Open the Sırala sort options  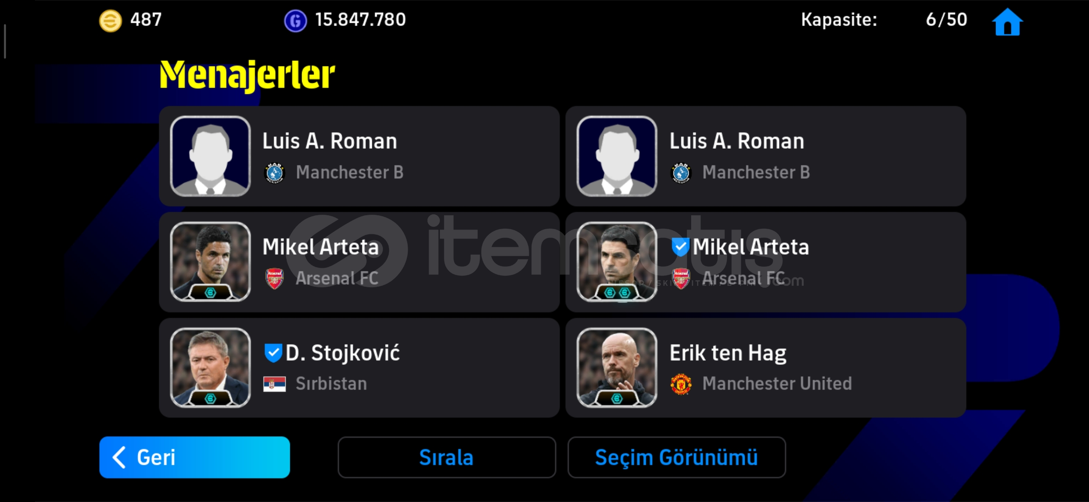[x=447, y=457]
